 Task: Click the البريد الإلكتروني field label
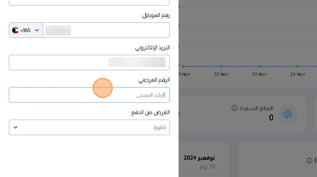tap(152, 47)
